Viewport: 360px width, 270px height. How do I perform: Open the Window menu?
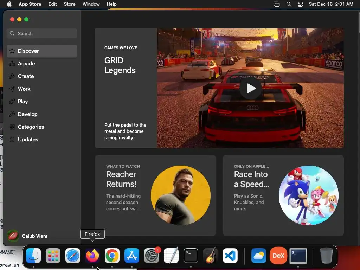tap(91, 4)
